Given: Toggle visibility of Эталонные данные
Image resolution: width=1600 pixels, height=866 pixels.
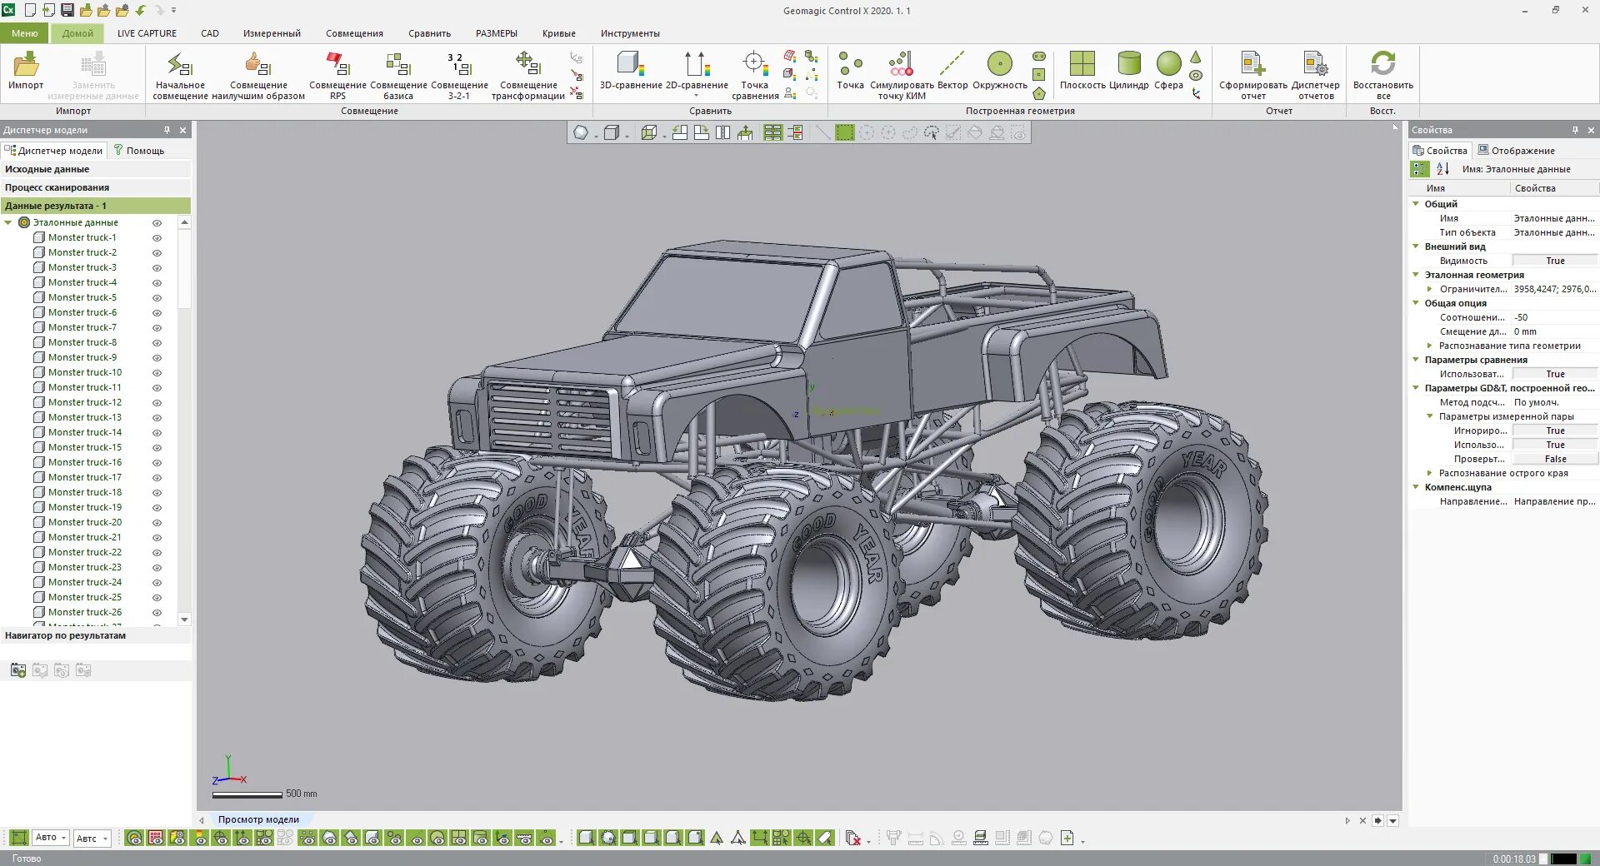Looking at the screenshot, I should tap(157, 223).
